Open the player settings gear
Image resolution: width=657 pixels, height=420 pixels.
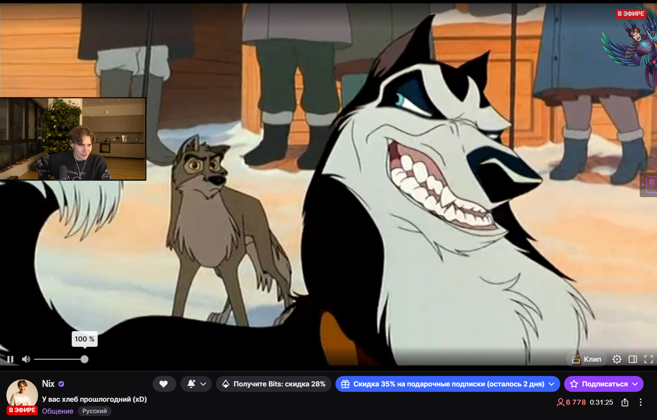616,359
